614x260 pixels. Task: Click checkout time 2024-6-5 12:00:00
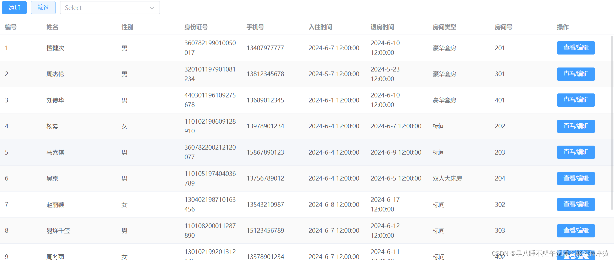coord(396,178)
